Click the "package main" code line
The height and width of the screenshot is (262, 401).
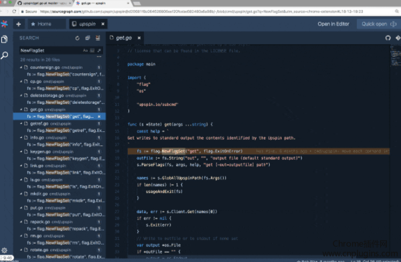[141, 64]
